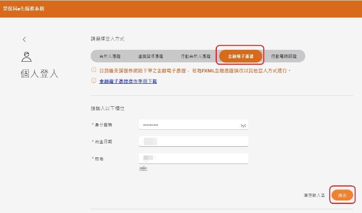The image size is (362, 213).
Task: Open the virtual keyboard icon below name field
Action: pyautogui.click(x=143, y=169)
